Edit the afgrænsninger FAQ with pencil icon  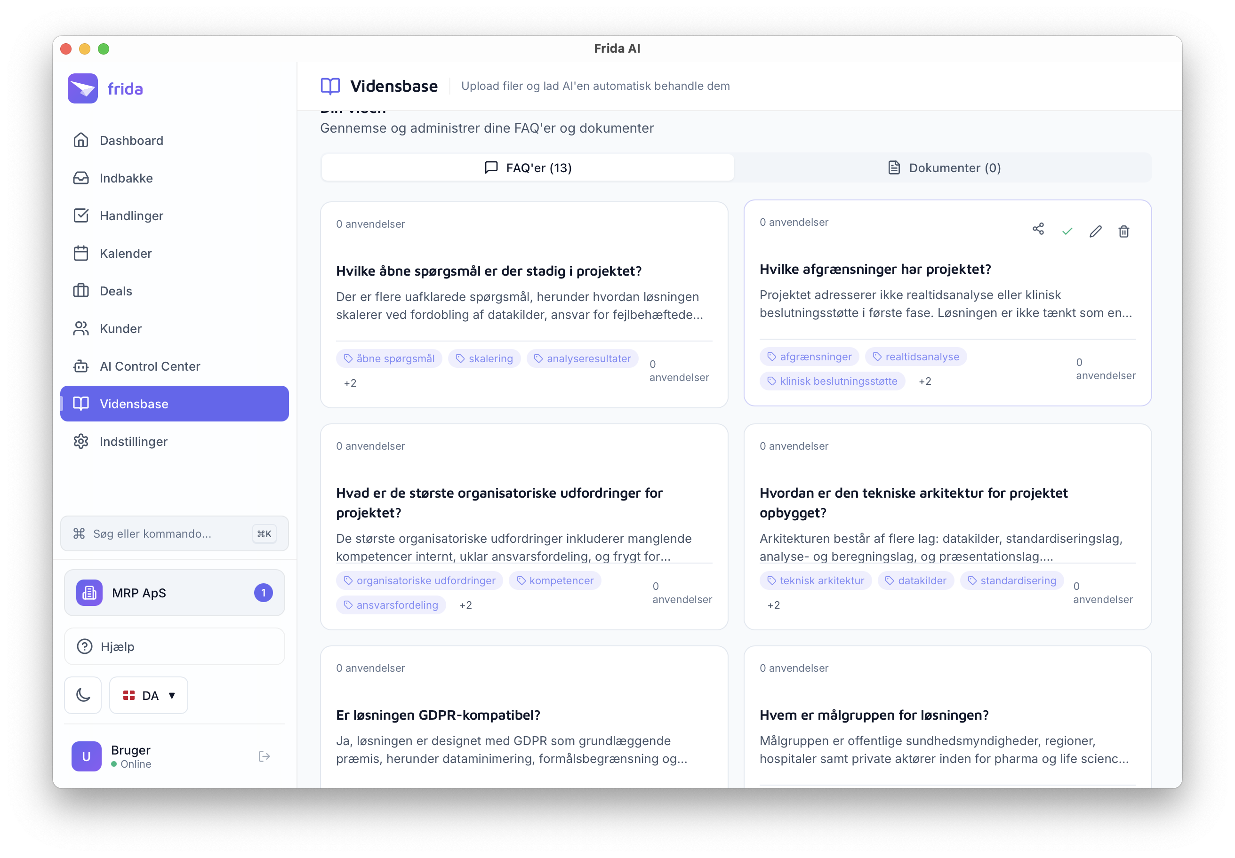tap(1095, 231)
